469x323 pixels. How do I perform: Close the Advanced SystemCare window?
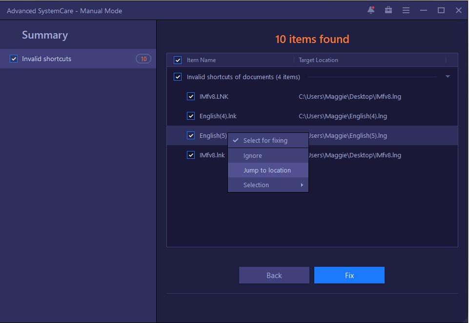click(459, 10)
